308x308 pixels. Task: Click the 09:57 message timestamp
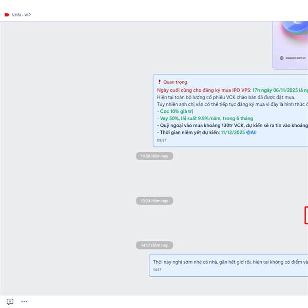coord(162,140)
